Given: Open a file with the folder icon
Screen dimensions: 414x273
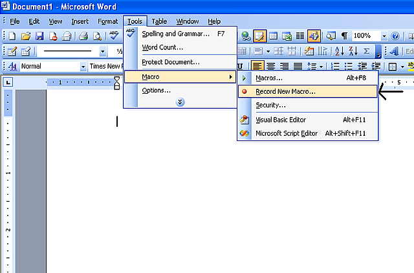Looking at the screenshot, I should (x=26, y=36).
